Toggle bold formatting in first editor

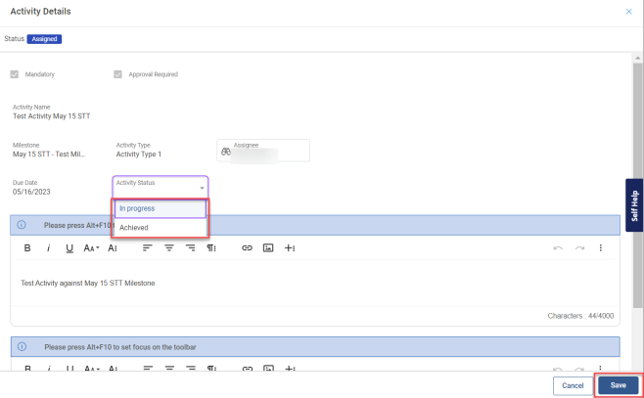[27, 248]
